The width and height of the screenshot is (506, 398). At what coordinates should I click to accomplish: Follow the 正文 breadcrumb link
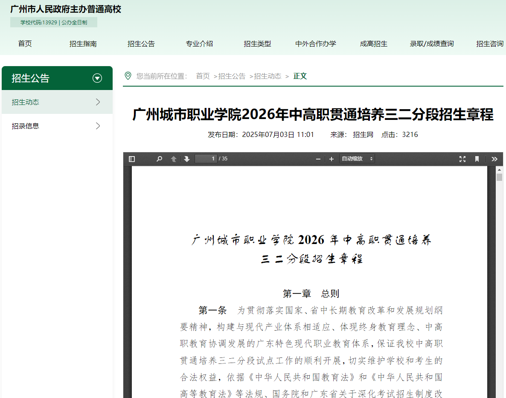[300, 76]
